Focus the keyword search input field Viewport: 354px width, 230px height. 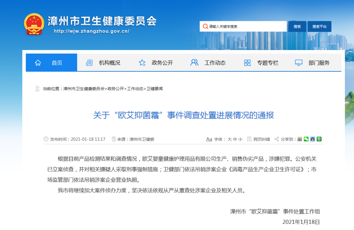point(243,27)
